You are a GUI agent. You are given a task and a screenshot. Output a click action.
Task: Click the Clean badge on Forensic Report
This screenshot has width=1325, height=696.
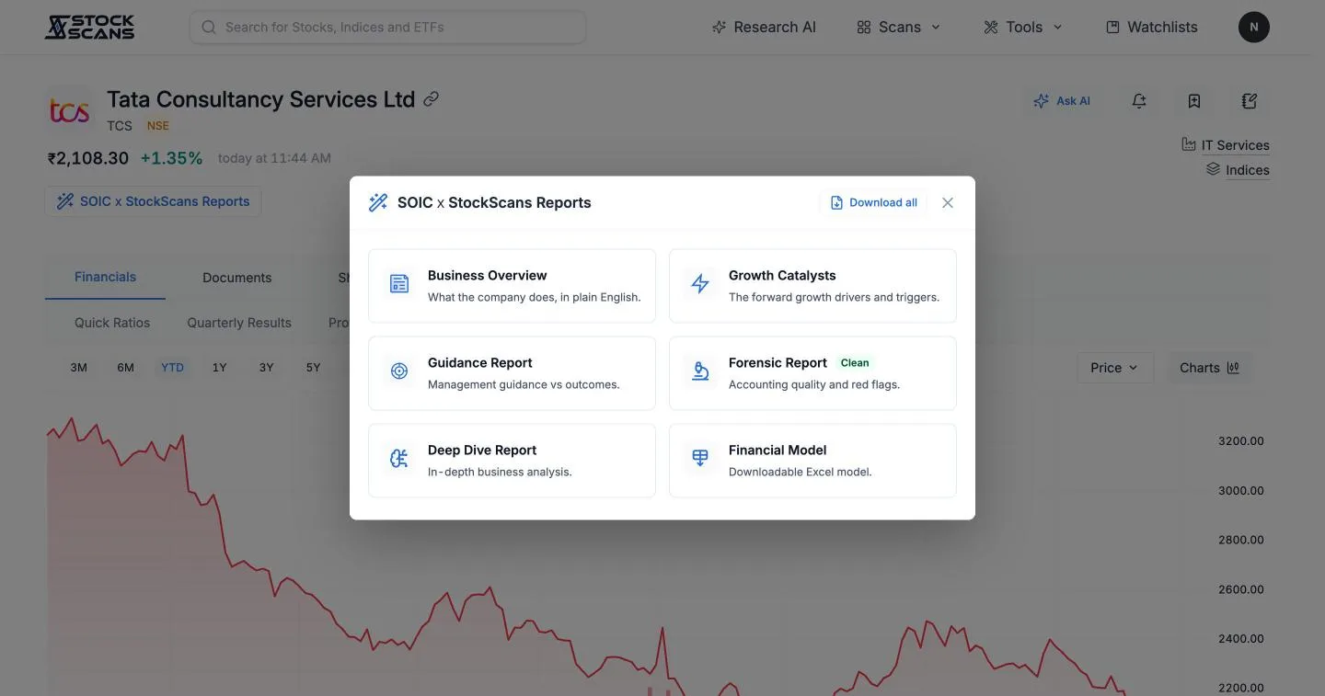(x=855, y=363)
